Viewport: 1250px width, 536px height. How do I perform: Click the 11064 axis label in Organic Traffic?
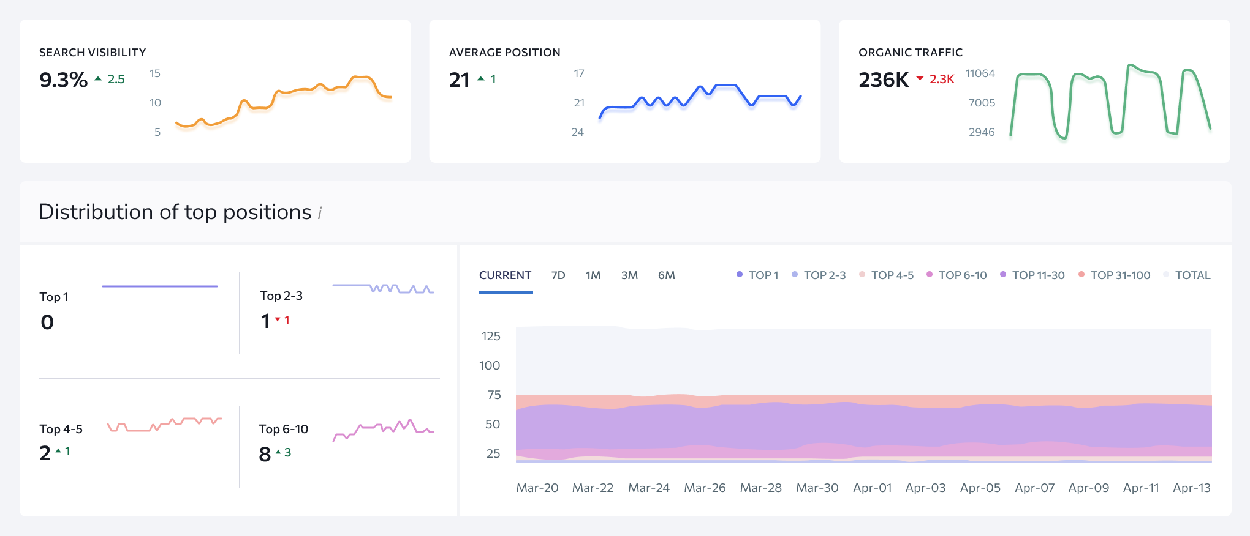[x=980, y=73]
